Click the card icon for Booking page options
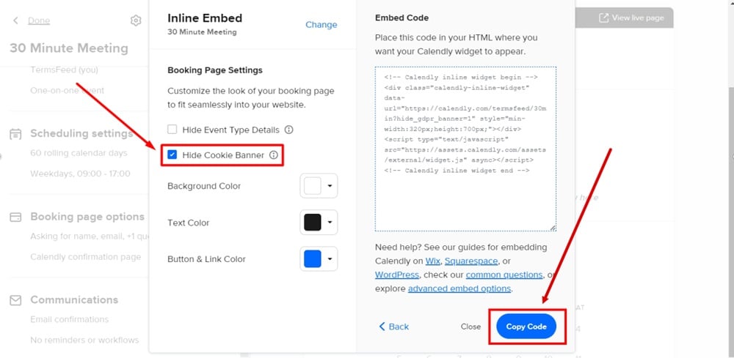 coord(15,217)
